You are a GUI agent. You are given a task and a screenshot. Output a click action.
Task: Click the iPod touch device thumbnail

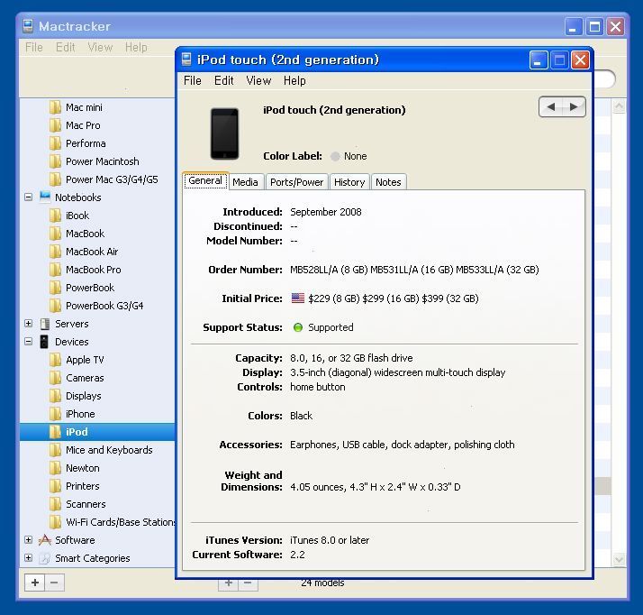tap(224, 133)
